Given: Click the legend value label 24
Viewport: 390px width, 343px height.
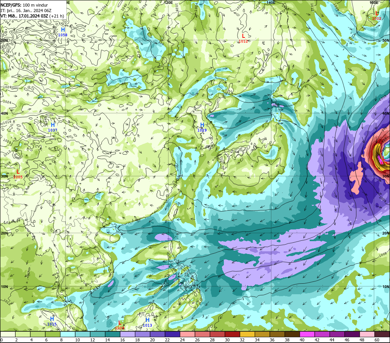Looking at the screenshot, I should tap(182, 340).
